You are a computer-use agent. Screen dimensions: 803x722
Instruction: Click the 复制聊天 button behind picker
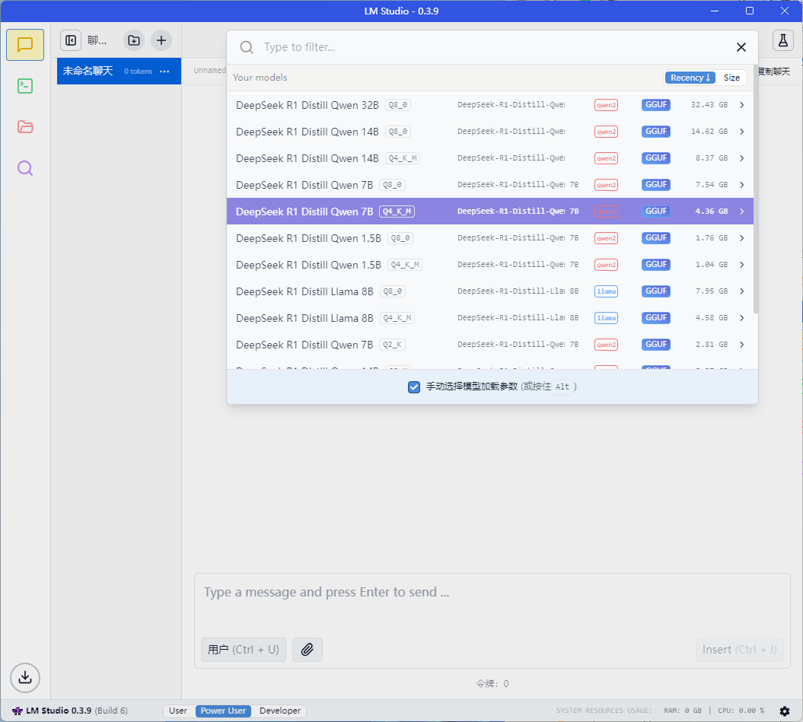[774, 72]
